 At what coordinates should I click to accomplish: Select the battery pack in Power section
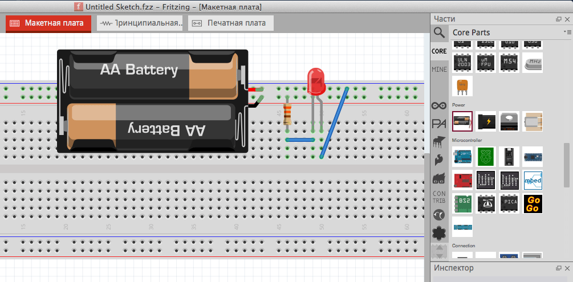pyautogui.click(x=462, y=121)
